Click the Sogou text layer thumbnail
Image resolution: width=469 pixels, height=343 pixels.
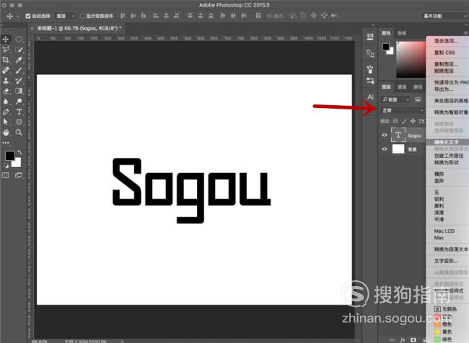[x=398, y=135]
